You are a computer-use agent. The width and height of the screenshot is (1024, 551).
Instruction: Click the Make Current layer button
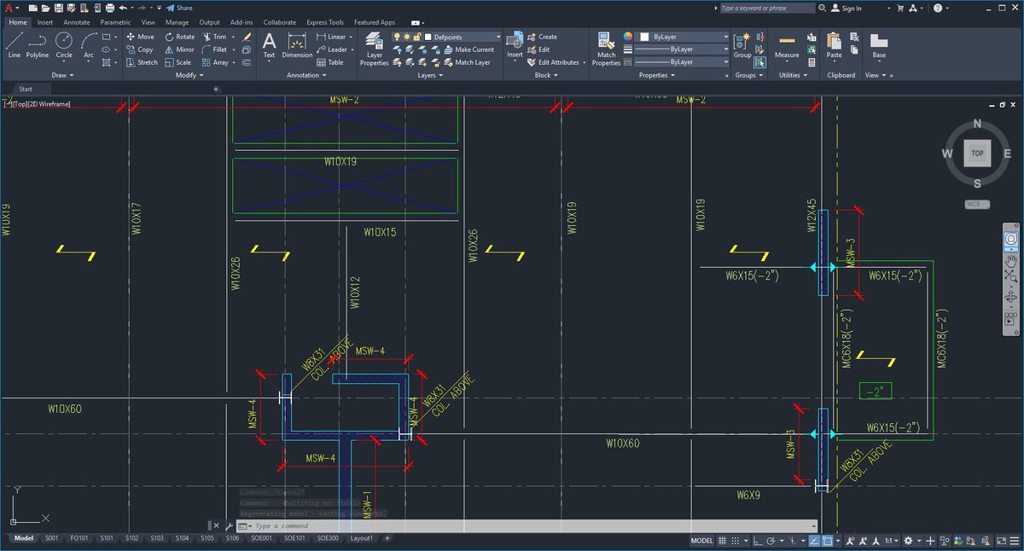tap(468, 49)
